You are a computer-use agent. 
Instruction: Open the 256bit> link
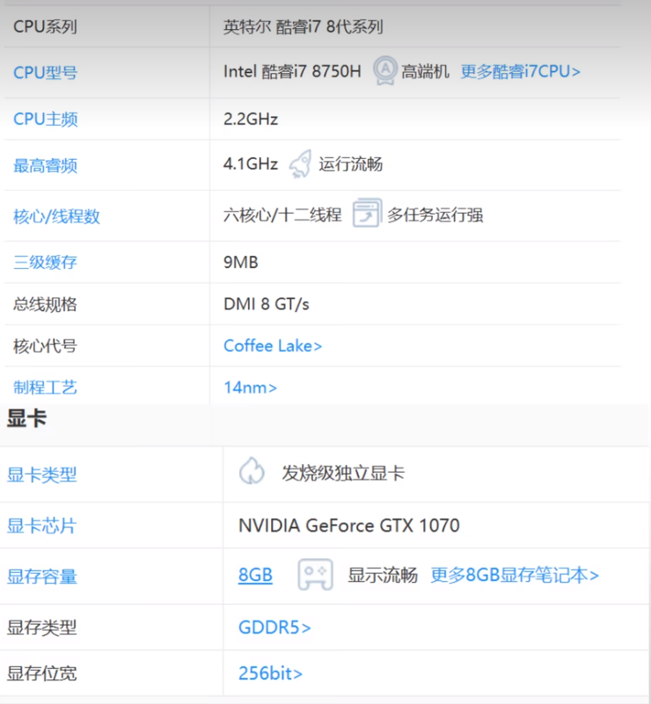[x=270, y=673]
